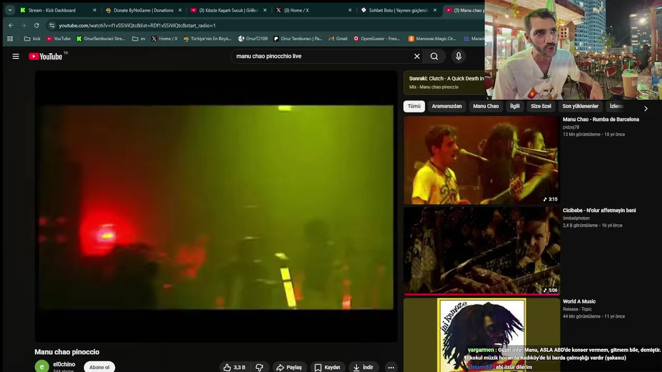Screen dimensions: 662x372
Task: Open the kick bookmark folder
Action: [x=32, y=39]
